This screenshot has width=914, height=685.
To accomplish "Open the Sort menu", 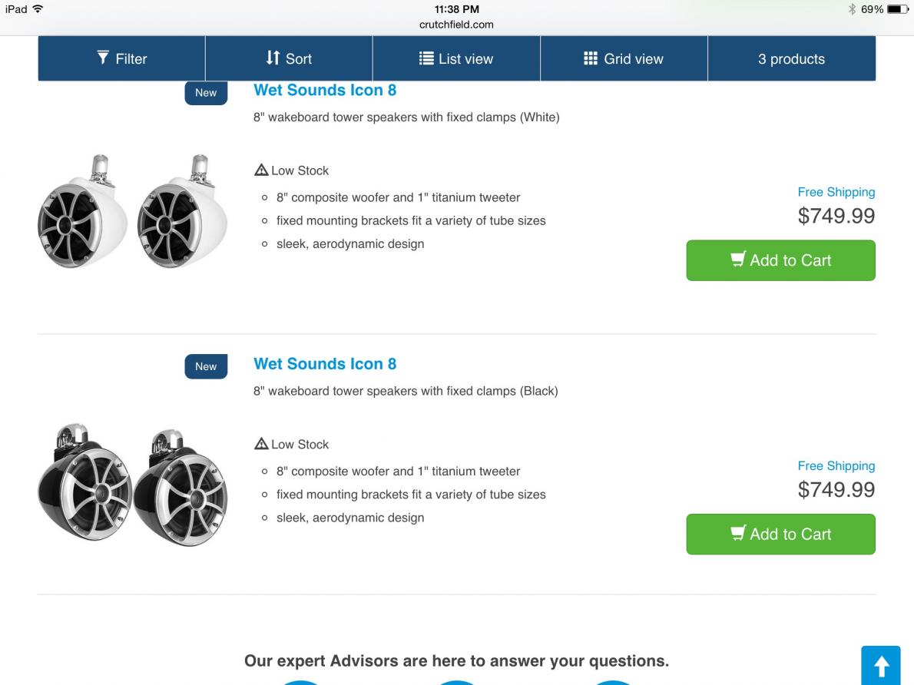I will (x=289, y=58).
